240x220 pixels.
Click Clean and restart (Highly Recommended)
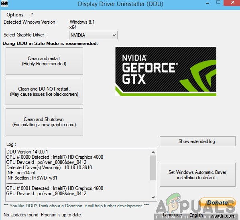pos(44,61)
